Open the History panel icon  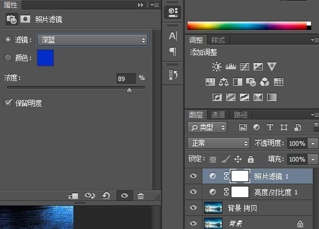click(x=173, y=75)
